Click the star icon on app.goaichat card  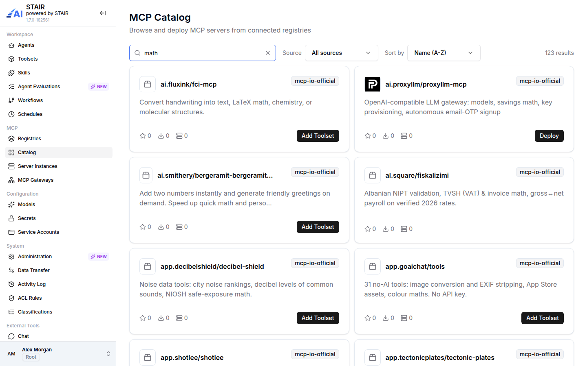(368, 318)
